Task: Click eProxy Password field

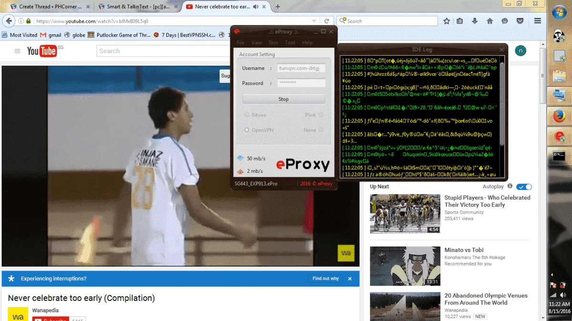Action: pos(302,83)
